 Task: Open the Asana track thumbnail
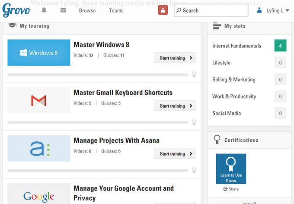(x=39, y=148)
